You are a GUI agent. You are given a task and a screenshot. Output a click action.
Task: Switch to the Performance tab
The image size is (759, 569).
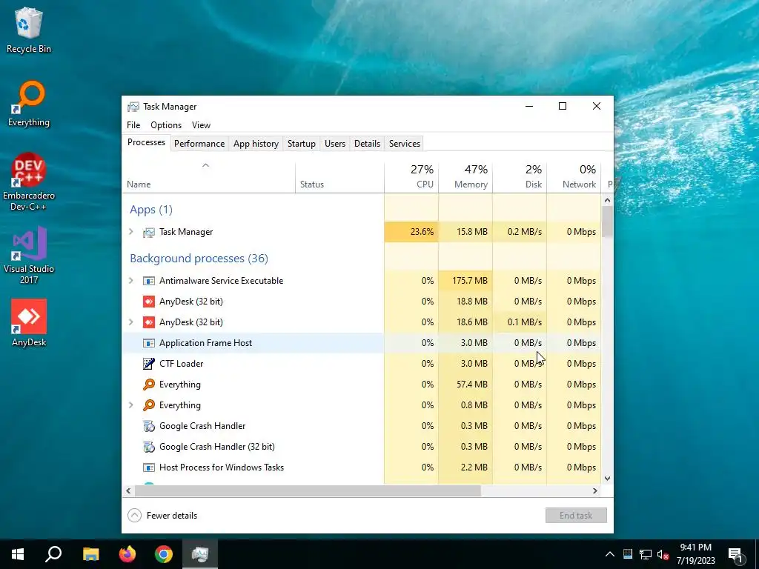click(x=199, y=144)
